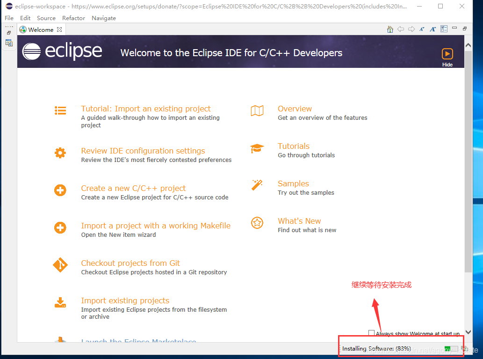Click the Git diamond icon
The image size is (483, 359).
coord(60,265)
